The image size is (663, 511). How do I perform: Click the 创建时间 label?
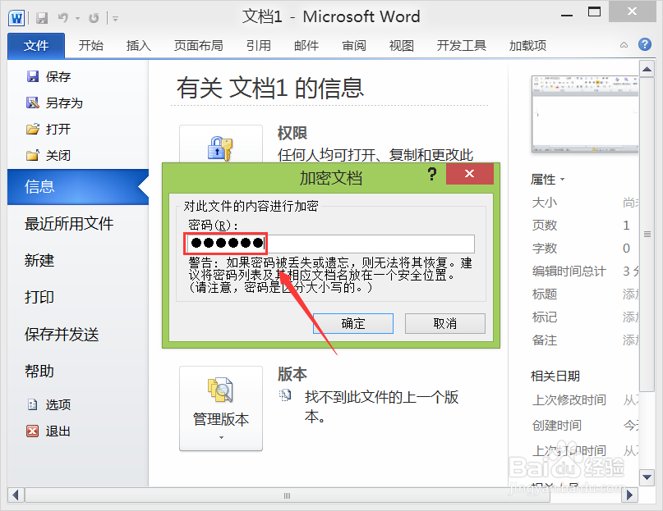[x=557, y=425]
